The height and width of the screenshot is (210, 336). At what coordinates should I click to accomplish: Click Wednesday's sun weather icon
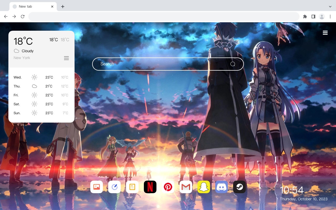point(34,77)
